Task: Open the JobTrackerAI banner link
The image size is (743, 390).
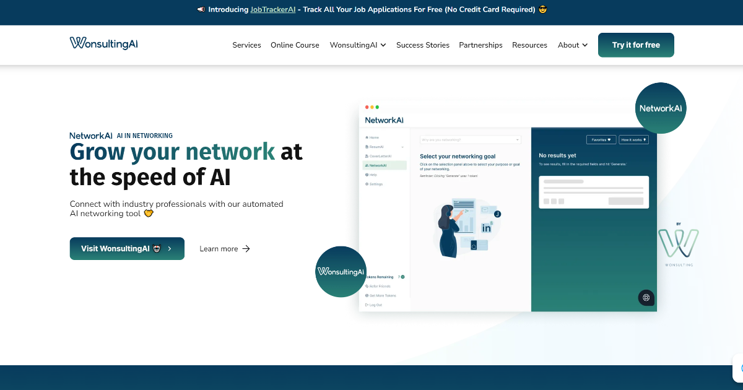Action: click(272, 9)
